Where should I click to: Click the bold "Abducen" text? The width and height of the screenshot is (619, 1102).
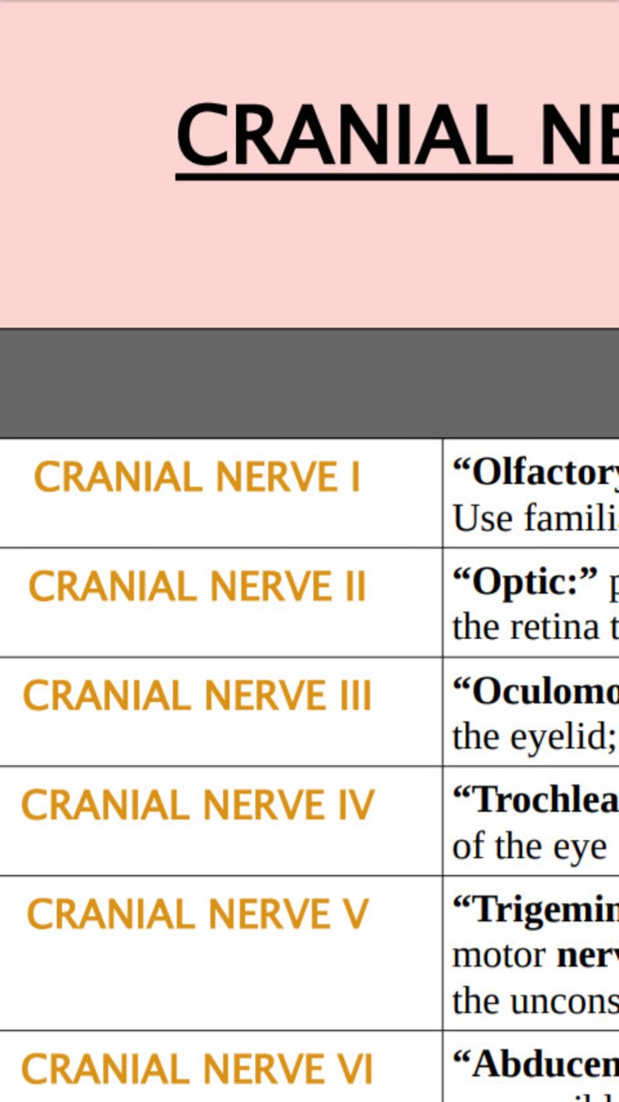click(x=536, y=1065)
